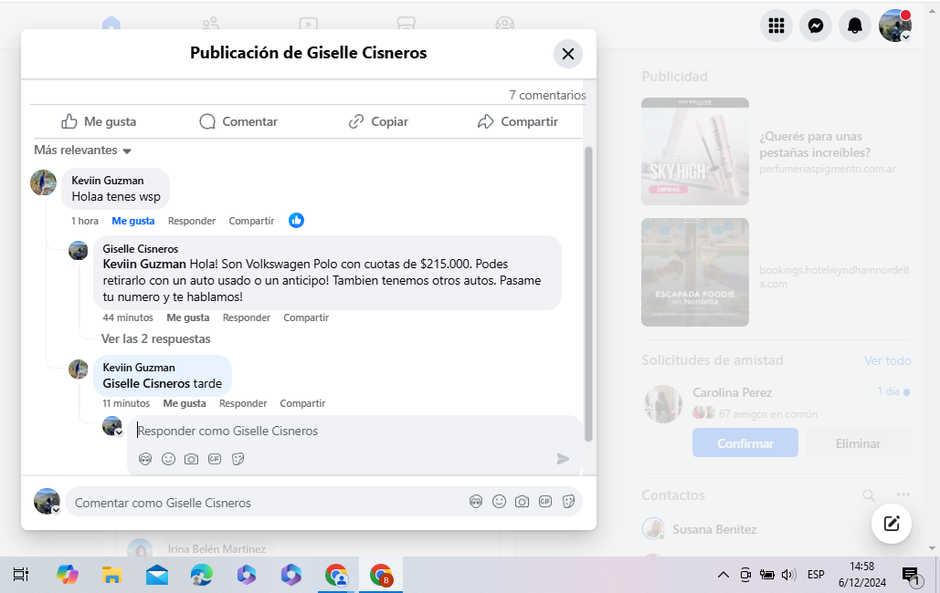Viewport: 940px width, 593px height.
Task: Expand Ver las 2 respuestas
Action: coord(155,338)
